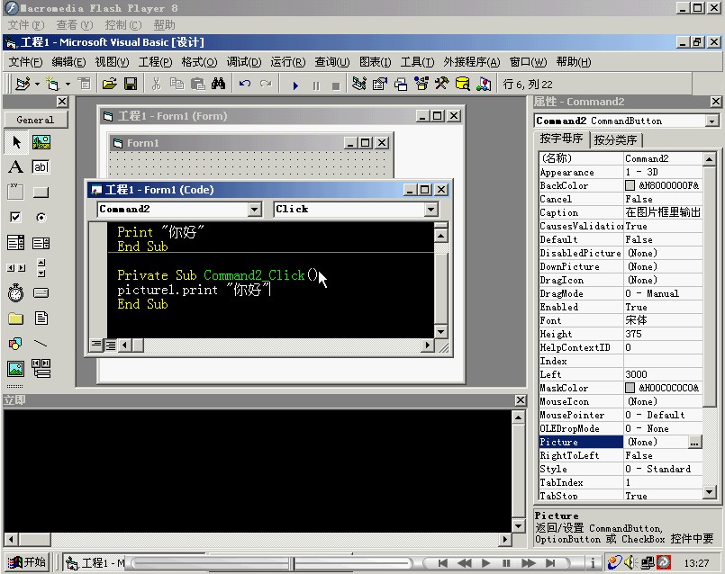Expand the Command2 CommandButton properties selector
The image size is (725, 574).
711,121
